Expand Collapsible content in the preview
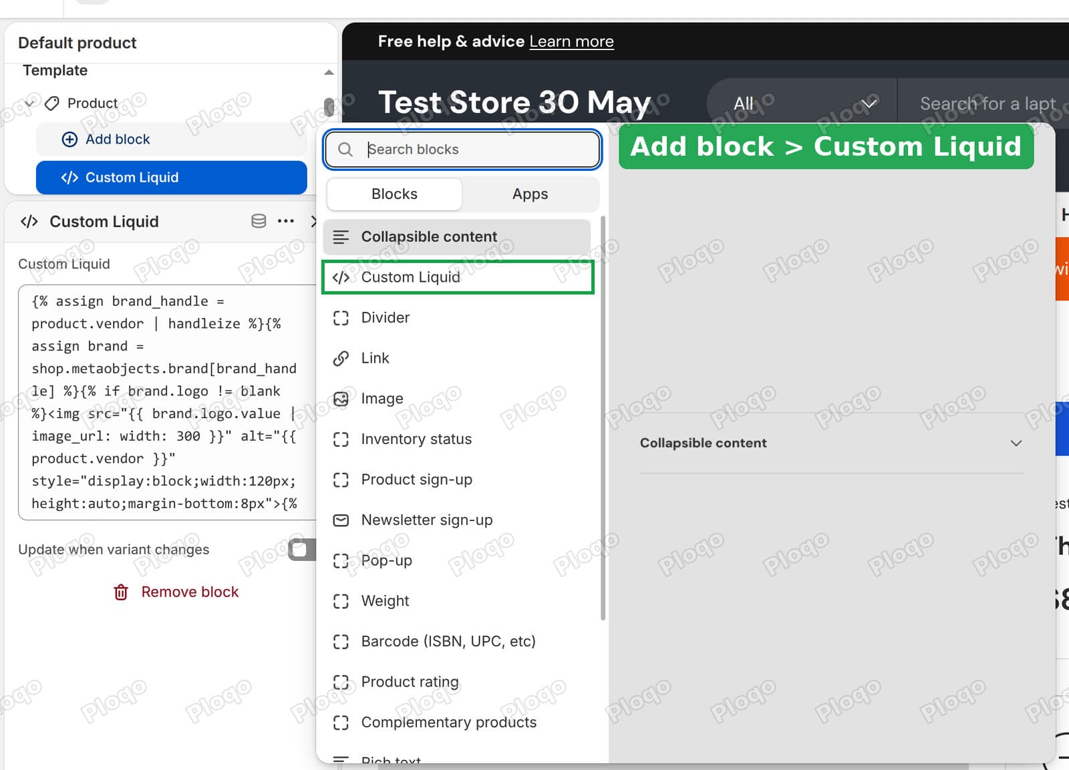The height and width of the screenshot is (770, 1069). [831, 443]
